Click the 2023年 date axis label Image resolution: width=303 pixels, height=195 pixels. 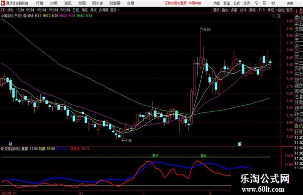(x=6, y=193)
